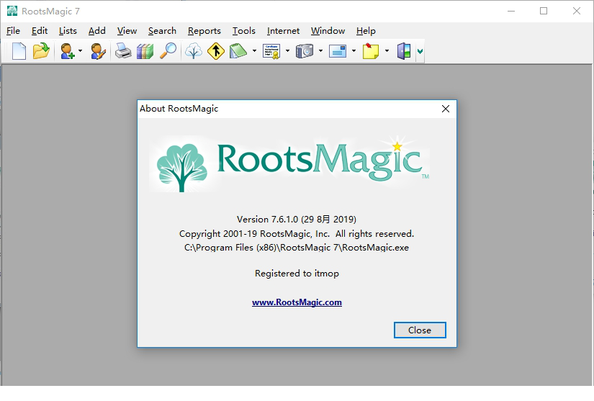Open the Window menu

(328, 31)
